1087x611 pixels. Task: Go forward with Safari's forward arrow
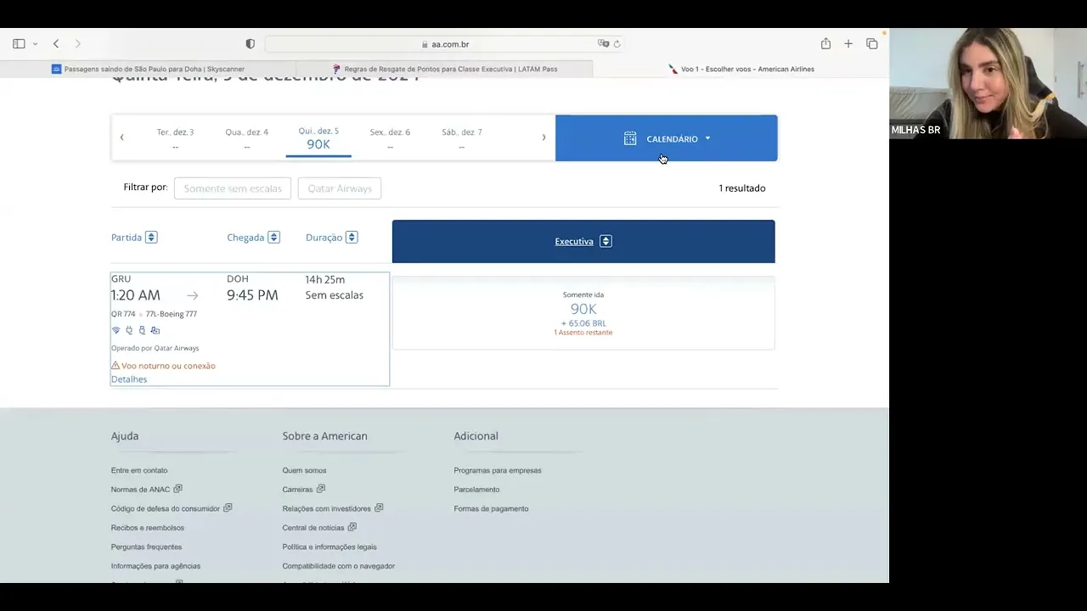(x=78, y=43)
